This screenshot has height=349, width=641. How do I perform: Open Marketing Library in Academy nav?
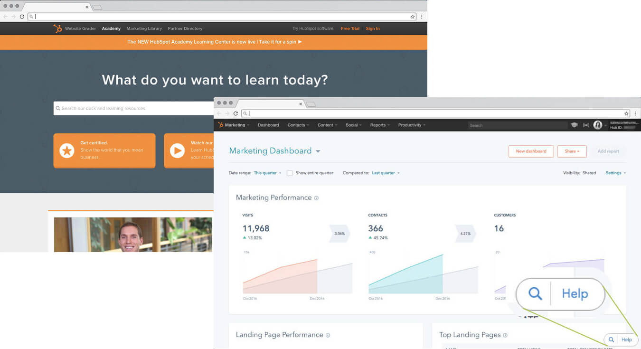tap(144, 28)
